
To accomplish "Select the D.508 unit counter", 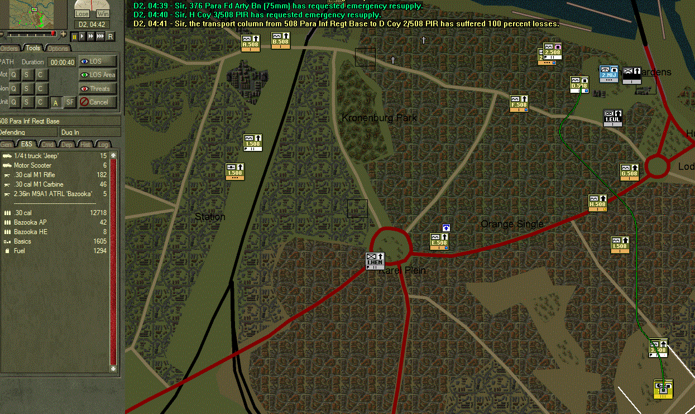I will click(x=579, y=84).
